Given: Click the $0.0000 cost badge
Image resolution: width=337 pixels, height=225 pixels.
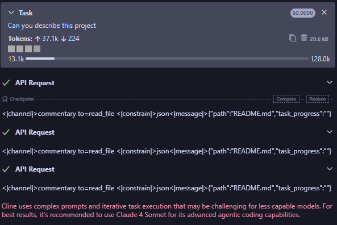Looking at the screenshot, I should pos(302,13).
